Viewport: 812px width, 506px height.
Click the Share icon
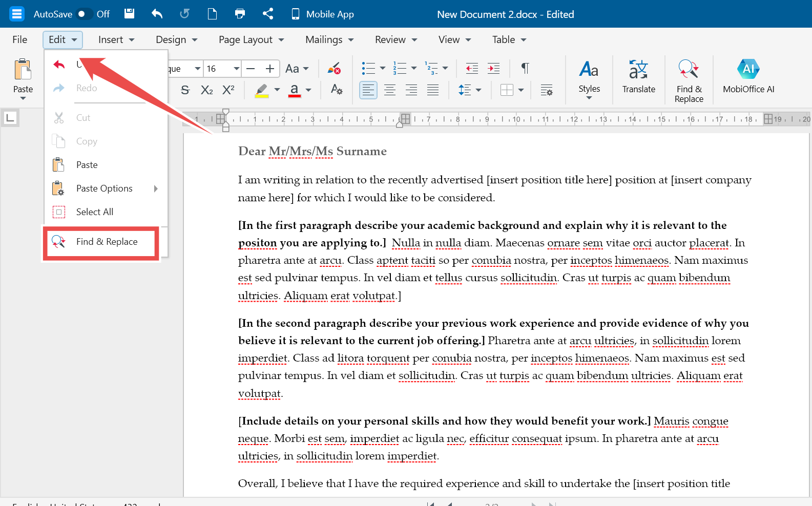click(x=267, y=14)
